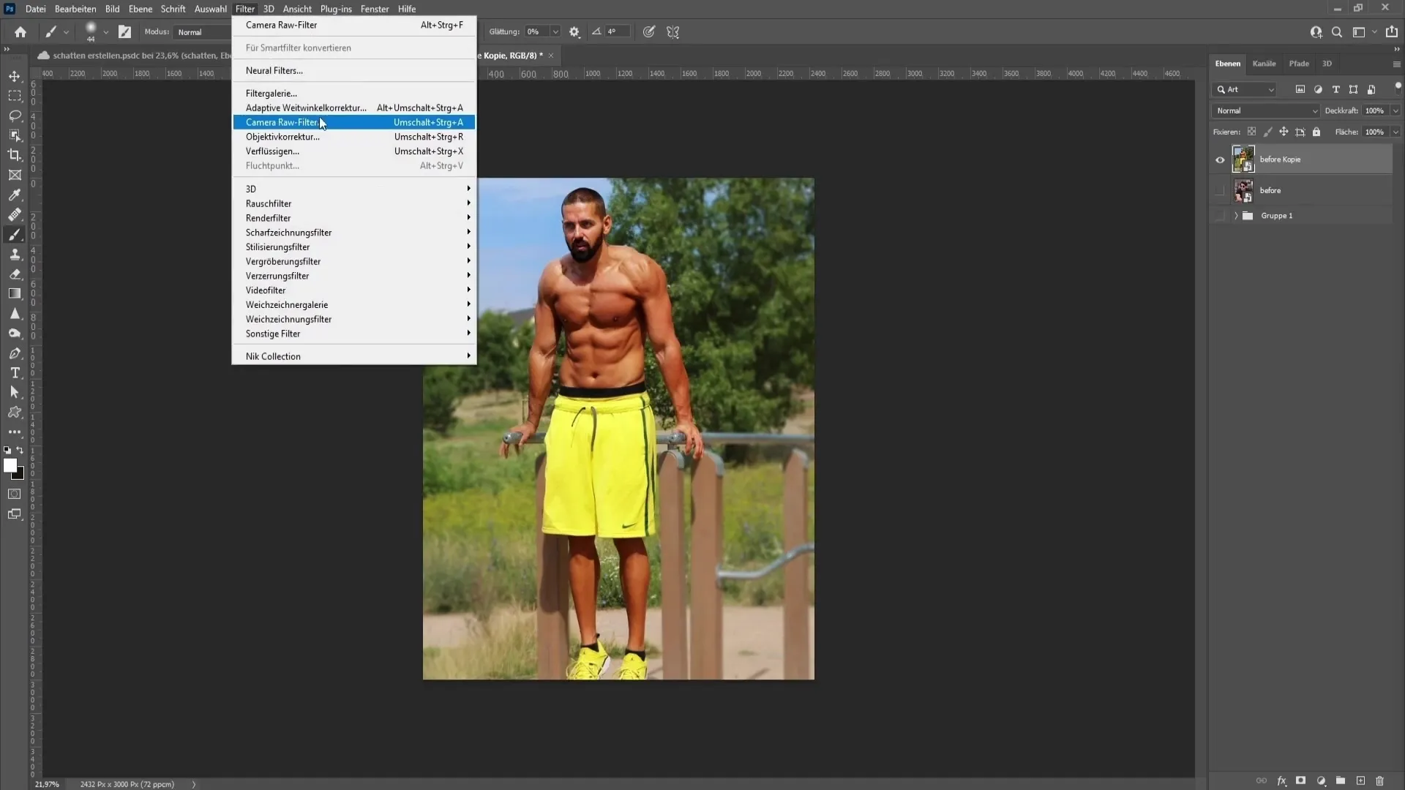This screenshot has width=1405, height=790.
Task: Show the 'Gruppe 1' group visibility box
Action: pos(1220,216)
